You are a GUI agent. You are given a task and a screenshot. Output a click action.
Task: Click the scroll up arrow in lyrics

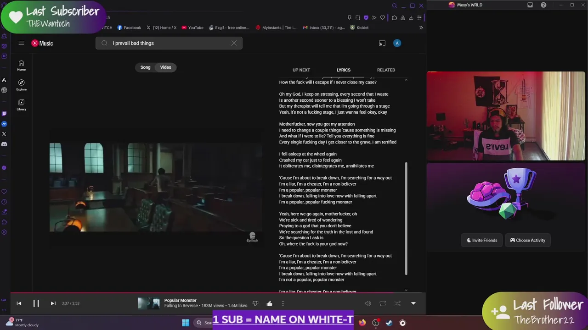[406, 80]
